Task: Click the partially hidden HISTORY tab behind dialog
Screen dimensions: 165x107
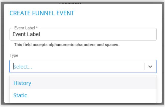Action: [70, 3]
